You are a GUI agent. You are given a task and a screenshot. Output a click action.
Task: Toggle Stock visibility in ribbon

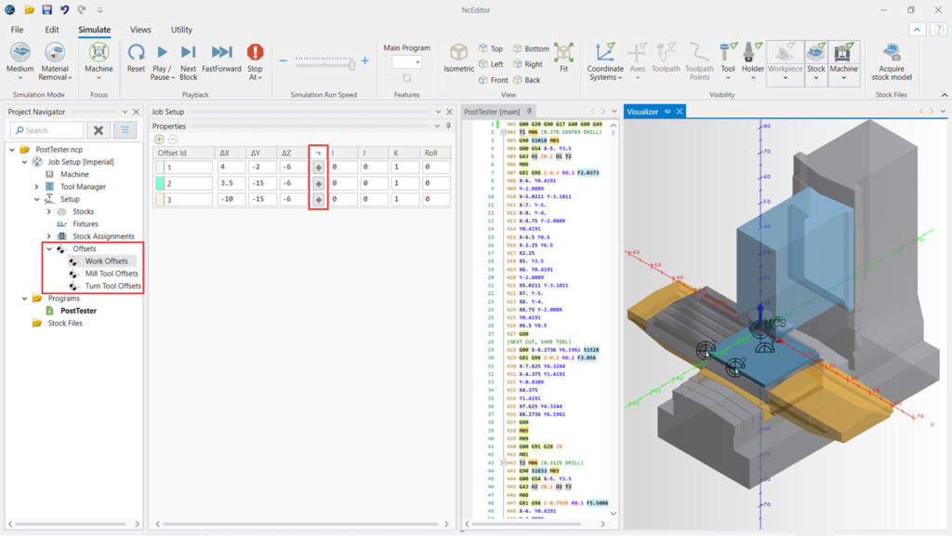(x=815, y=53)
